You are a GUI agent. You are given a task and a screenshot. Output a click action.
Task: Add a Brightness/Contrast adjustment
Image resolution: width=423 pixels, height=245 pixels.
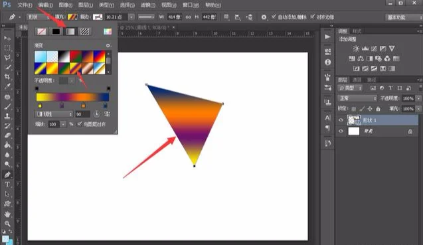[x=356, y=48]
